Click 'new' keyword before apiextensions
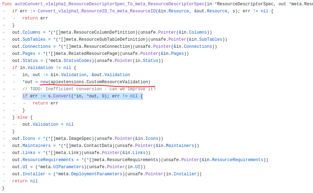 coord(44,82)
